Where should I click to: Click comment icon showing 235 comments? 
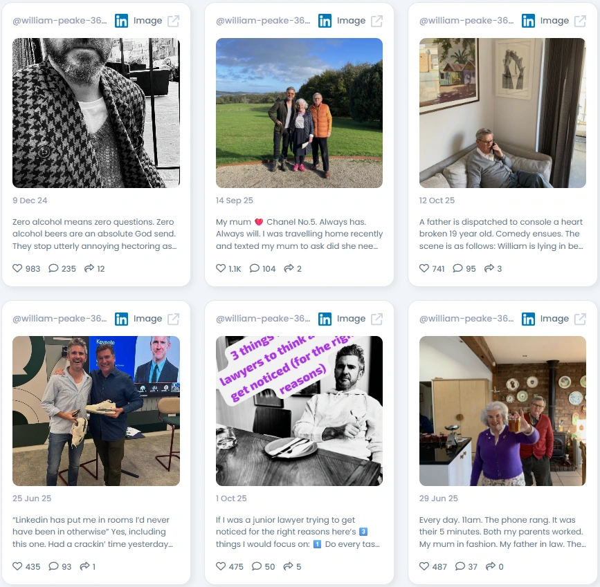tap(53, 268)
